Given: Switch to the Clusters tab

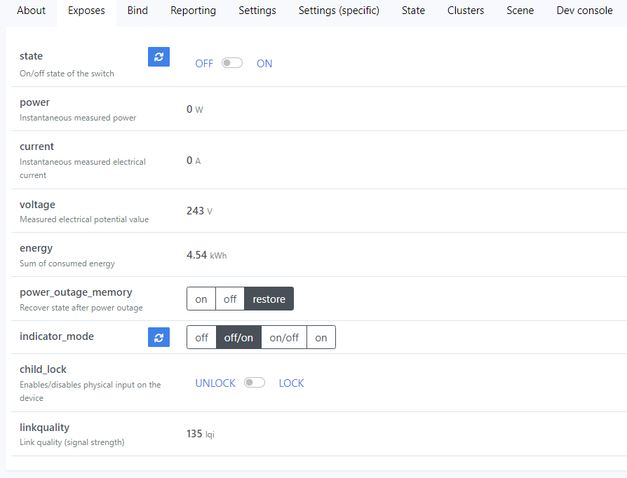Looking at the screenshot, I should click(465, 11).
